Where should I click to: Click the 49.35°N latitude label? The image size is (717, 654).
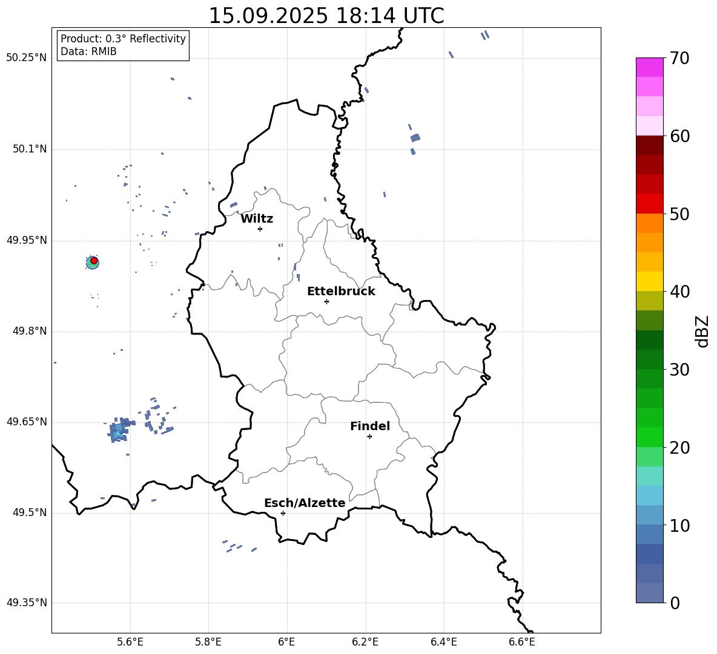[x=27, y=603]
